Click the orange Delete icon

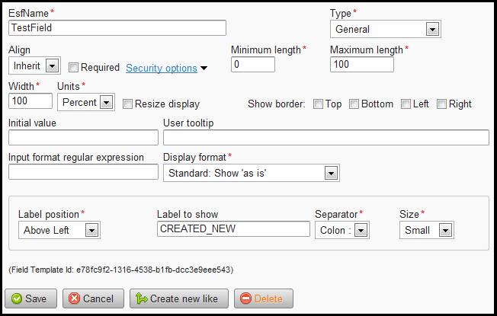[245, 298]
